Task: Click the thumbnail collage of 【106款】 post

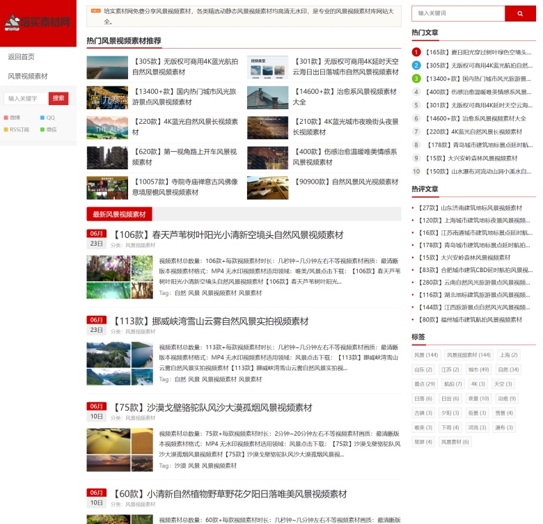Action: [x=120, y=277]
